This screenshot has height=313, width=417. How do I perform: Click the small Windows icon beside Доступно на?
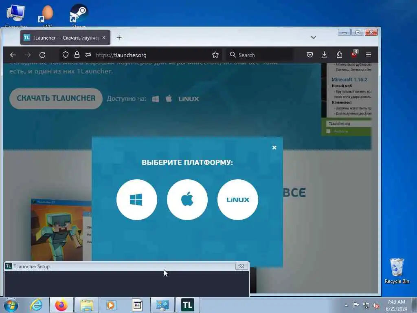coord(156,99)
